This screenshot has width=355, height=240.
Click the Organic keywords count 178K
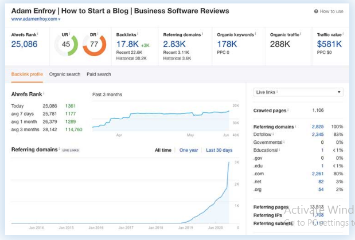[227, 44]
